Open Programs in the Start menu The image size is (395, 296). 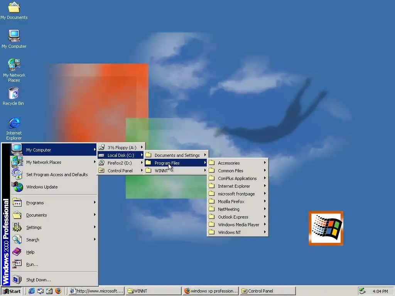(54, 203)
